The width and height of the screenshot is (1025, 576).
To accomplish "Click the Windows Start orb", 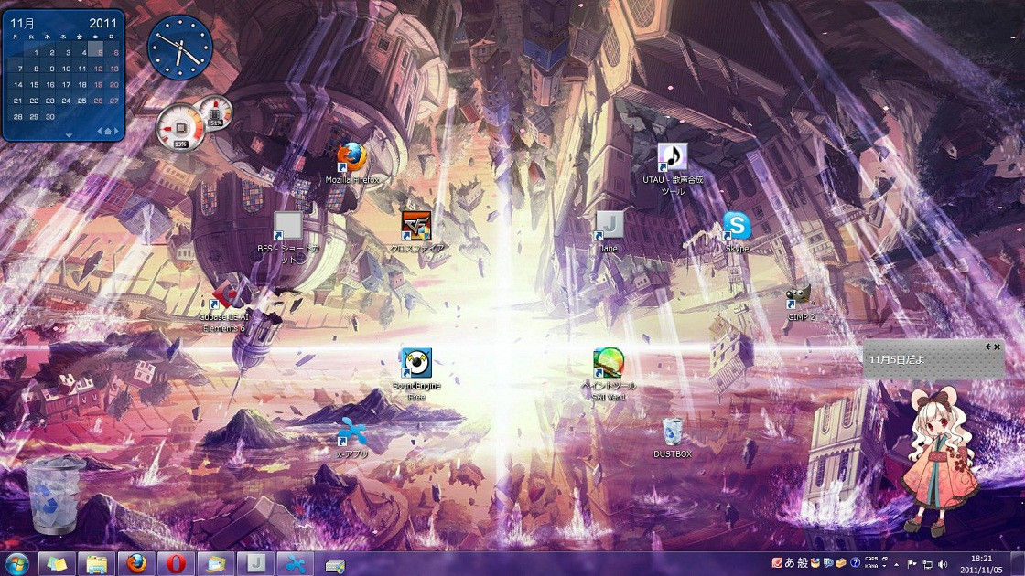I will (x=17, y=563).
